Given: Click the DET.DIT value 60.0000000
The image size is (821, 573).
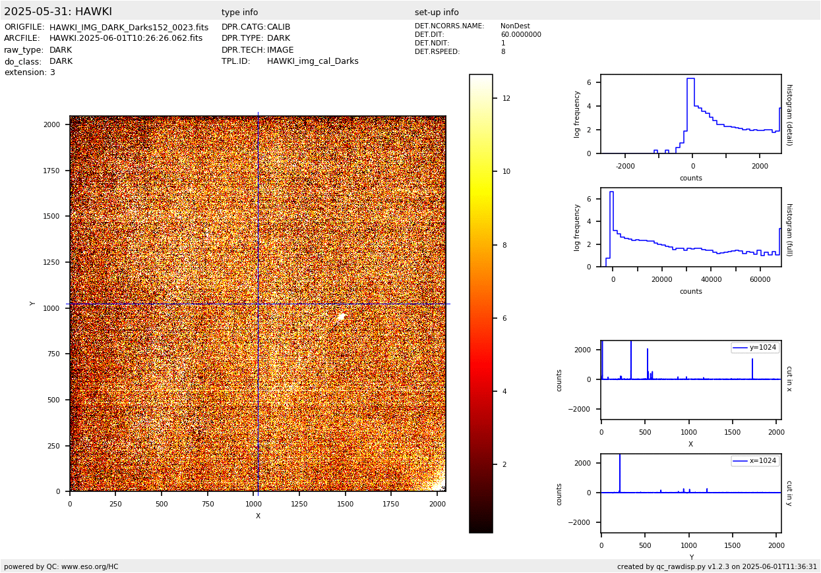Looking at the screenshot, I should click(x=520, y=35).
